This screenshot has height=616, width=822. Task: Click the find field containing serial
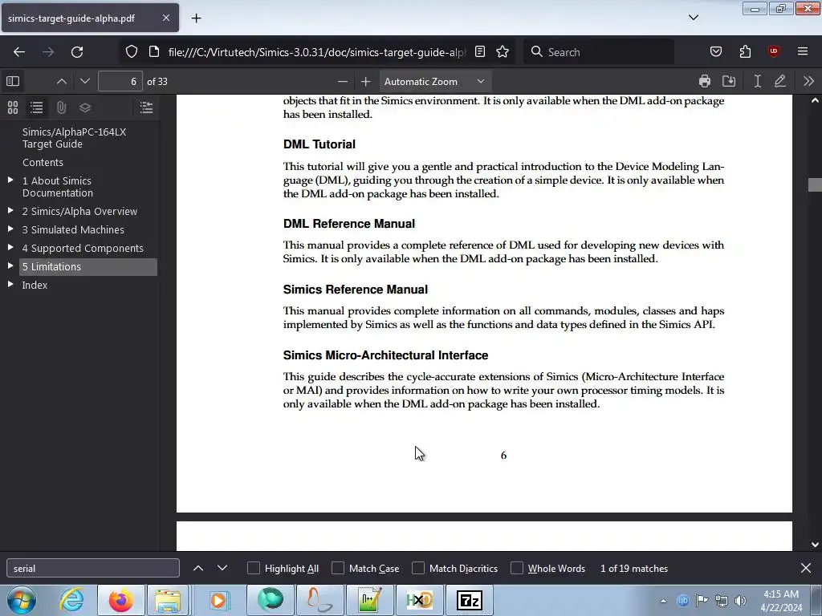[93, 569]
